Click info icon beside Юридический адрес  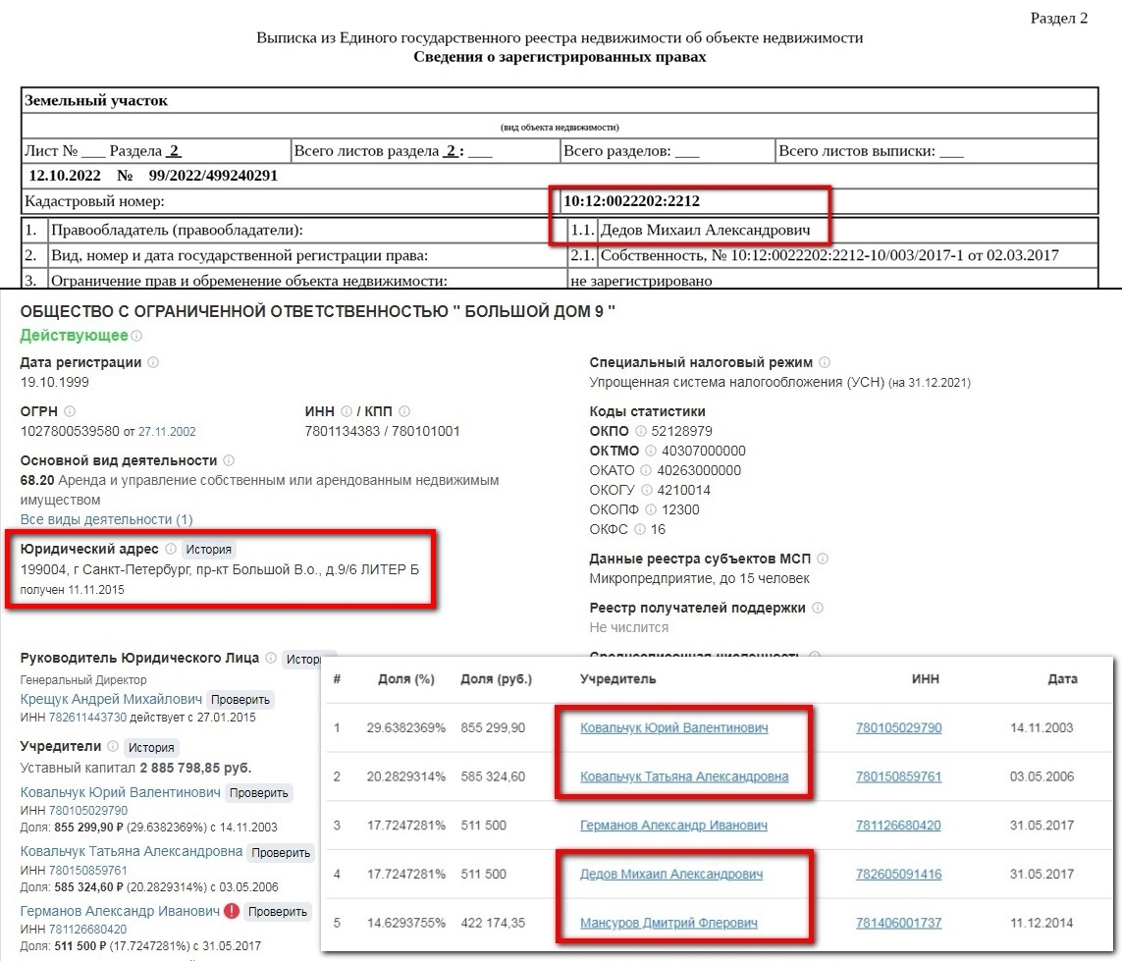pos(171,549)
